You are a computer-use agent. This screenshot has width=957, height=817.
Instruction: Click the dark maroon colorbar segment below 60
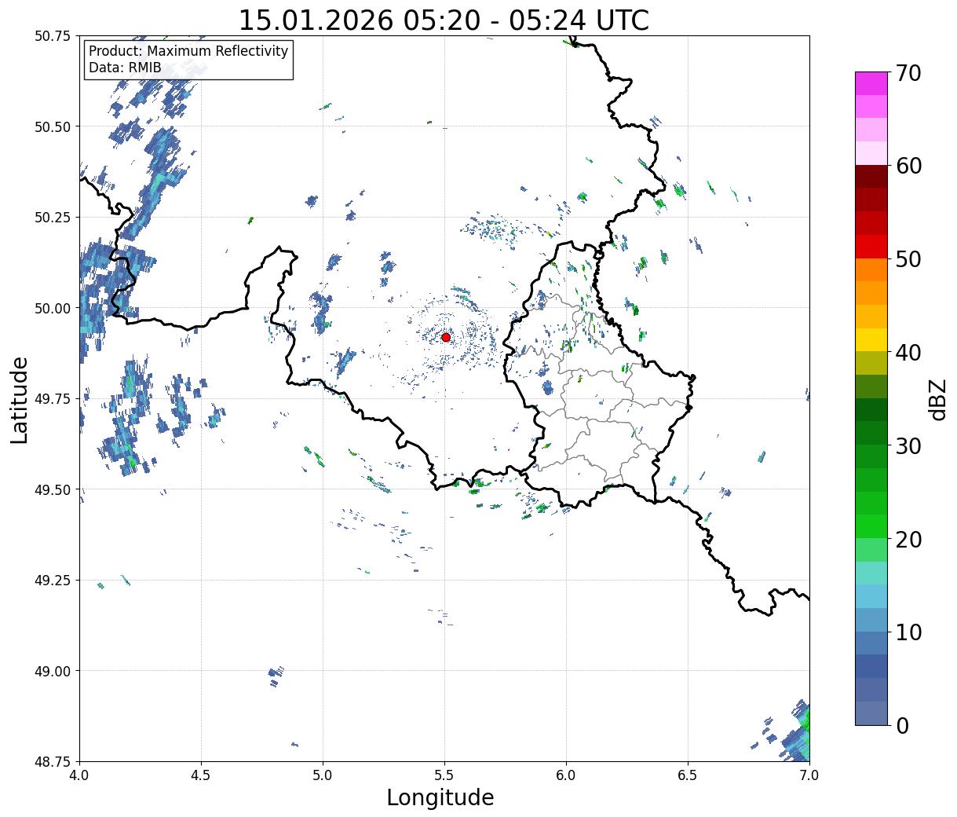click(x=871, y=176)
